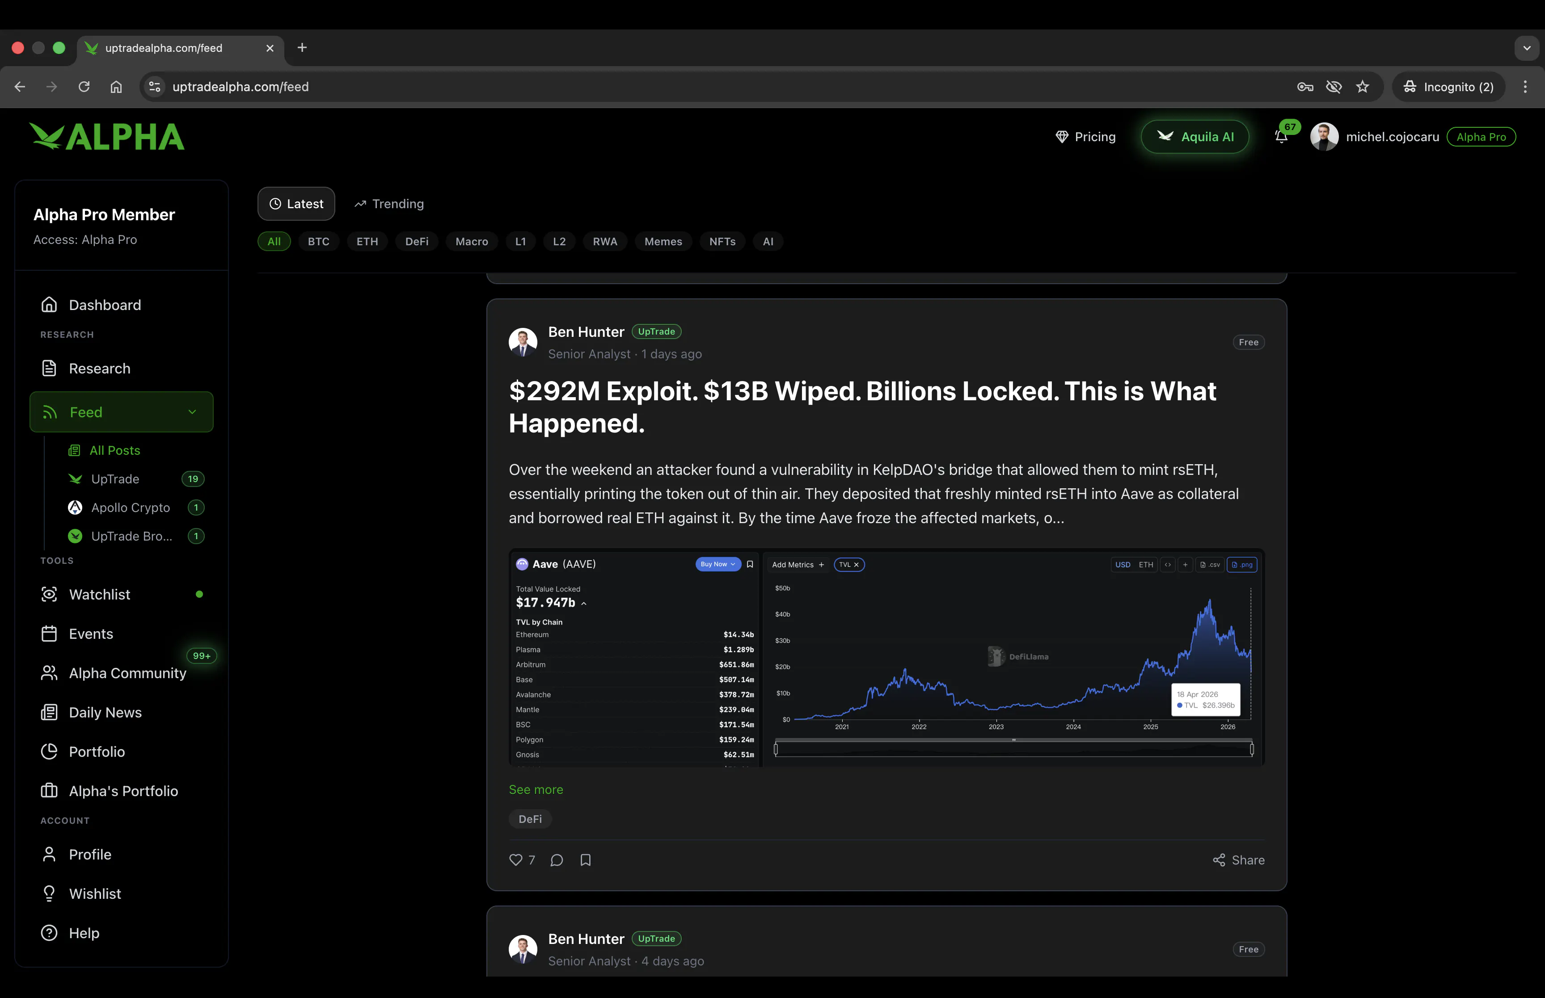Open Alpha Community
This screenshot has width=1545, height=998.
[121, 673]
